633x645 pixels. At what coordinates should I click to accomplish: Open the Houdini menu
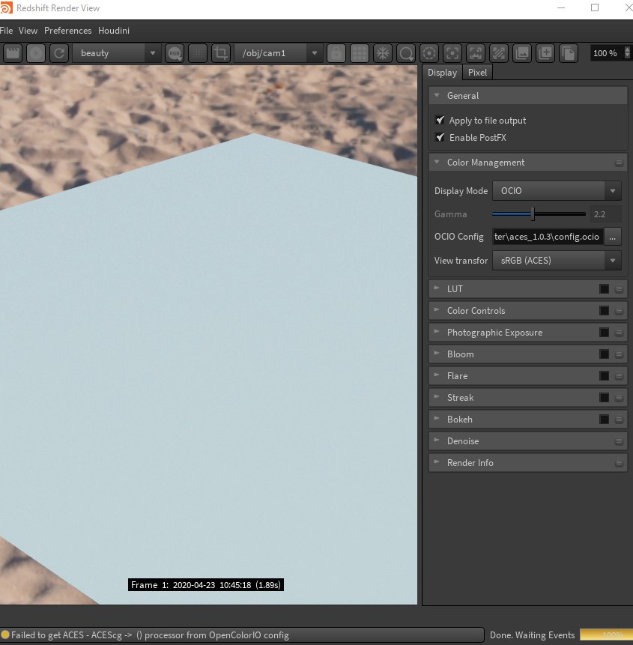[114, 31]
